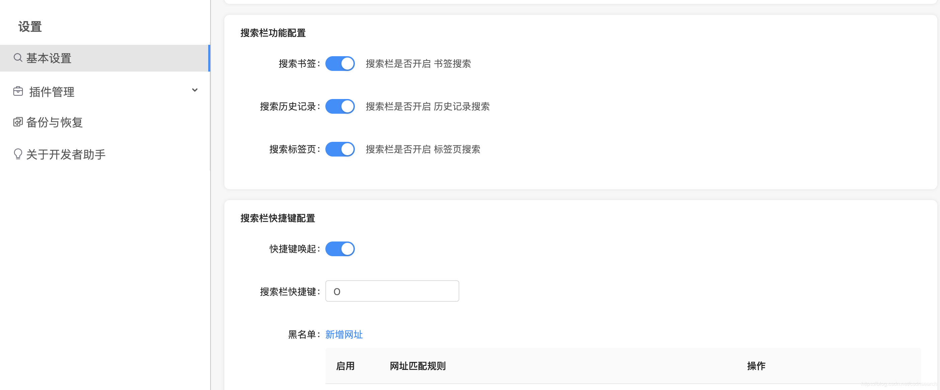This screenshot has width=940, height=390.
Task: Open the 基本设置 menu item
Action: point(105,58)
